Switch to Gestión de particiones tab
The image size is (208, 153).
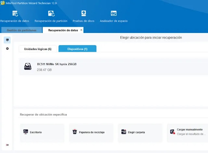22,30
